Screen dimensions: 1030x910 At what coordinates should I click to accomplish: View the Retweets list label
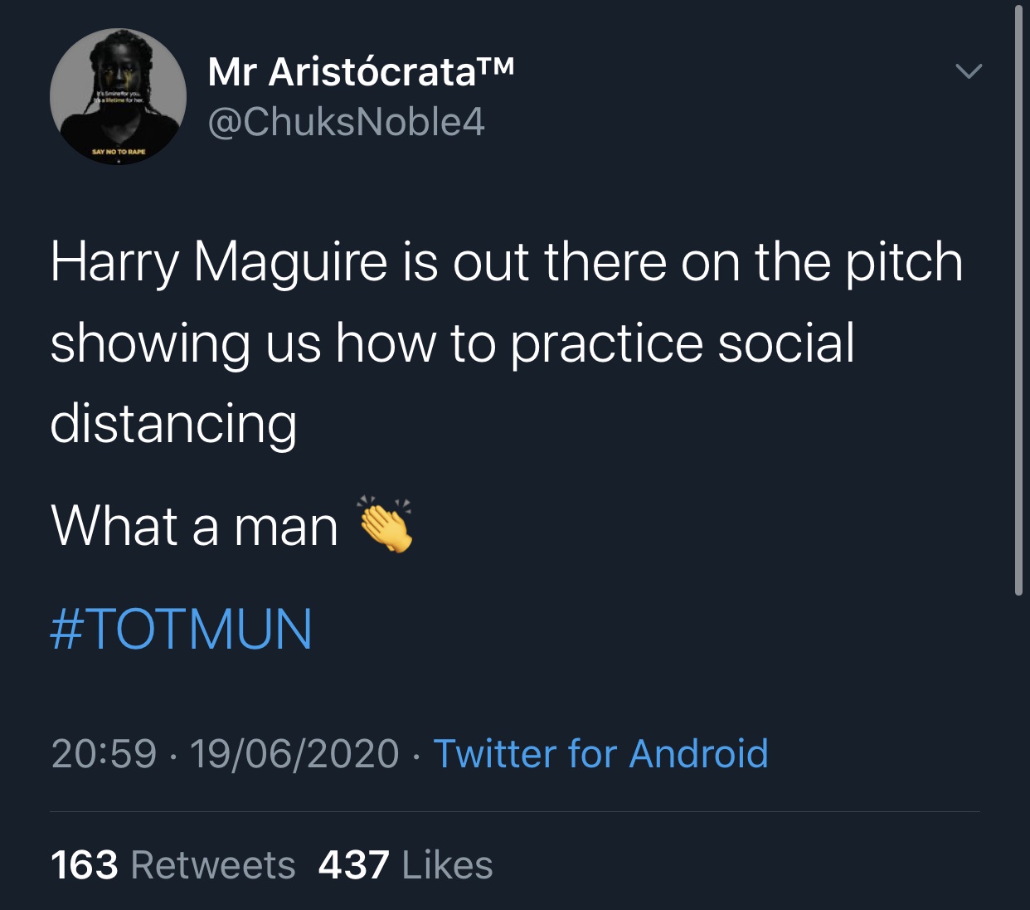pos(213,865)
